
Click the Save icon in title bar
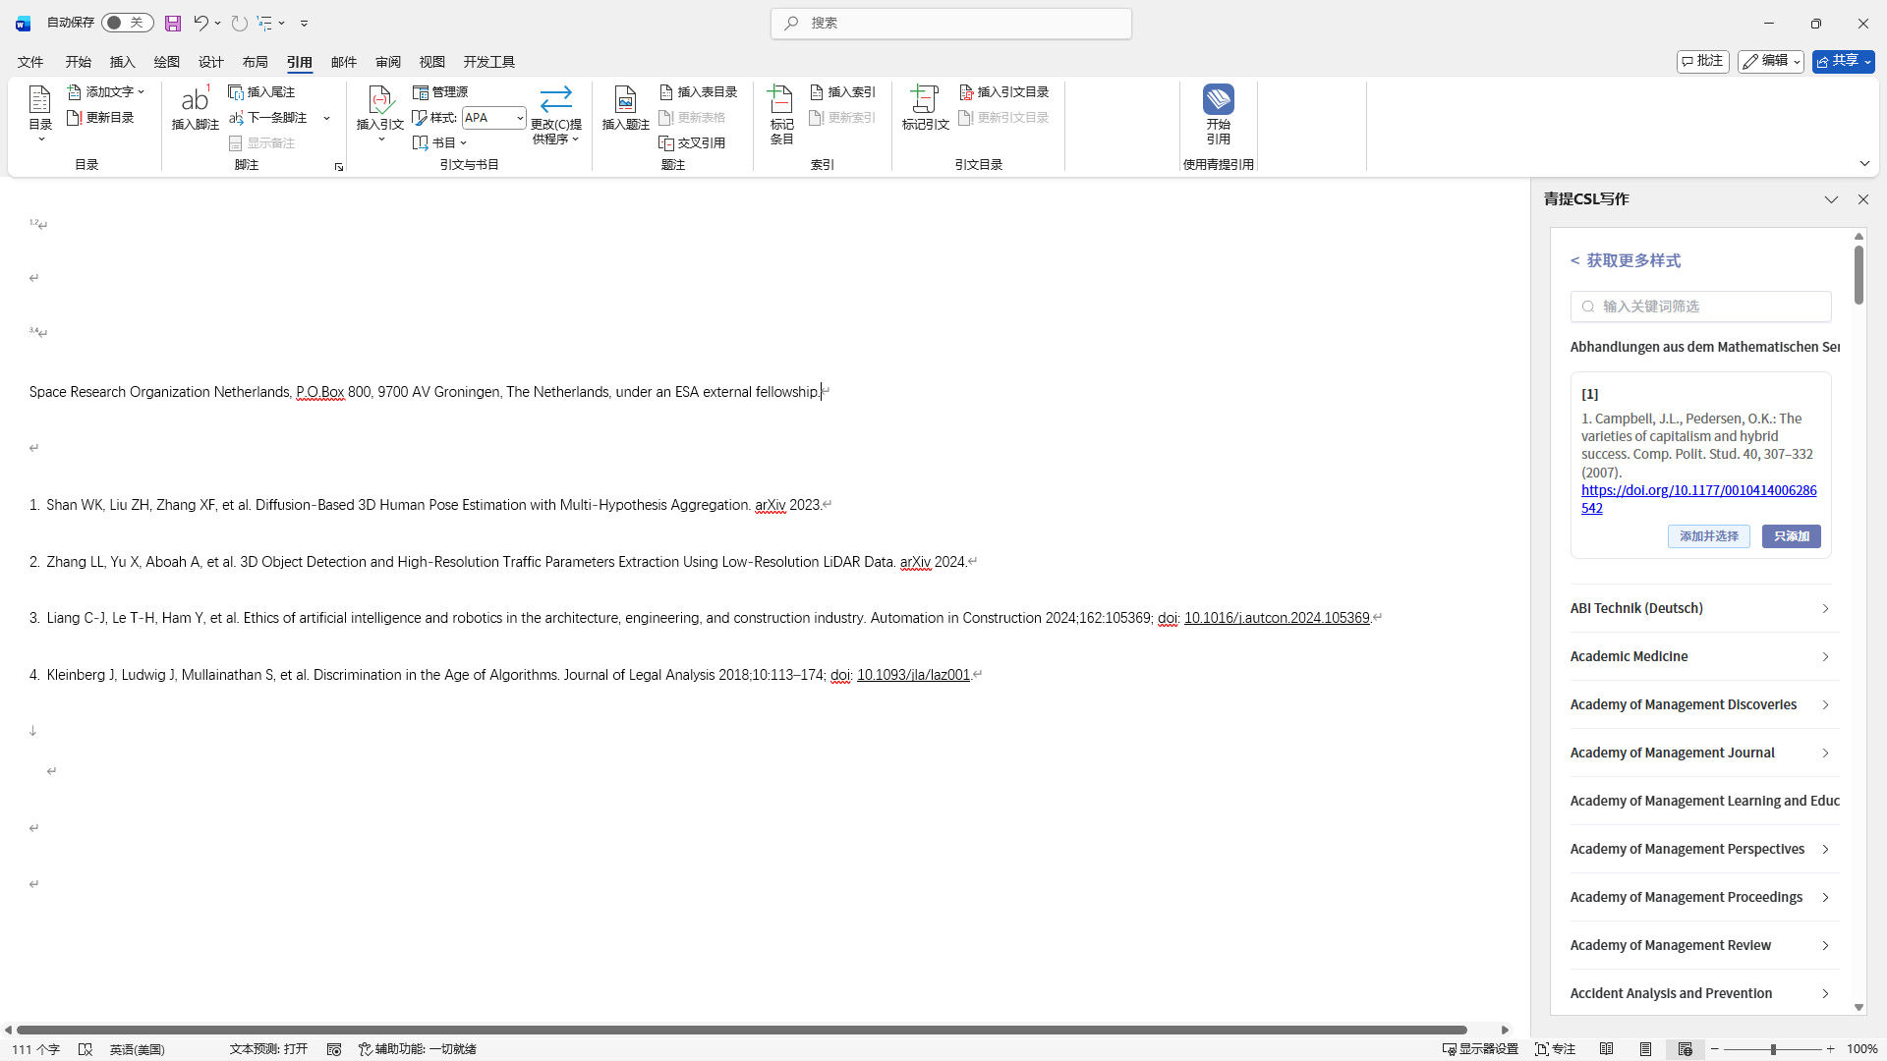(x=173, y=23)
